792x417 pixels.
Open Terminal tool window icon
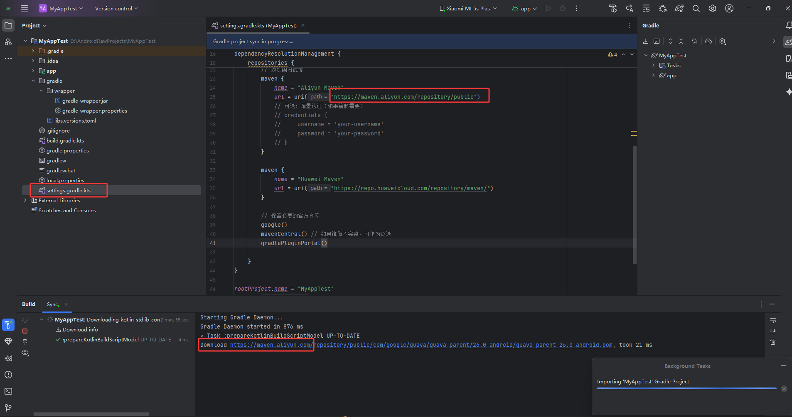pos(8,391)
